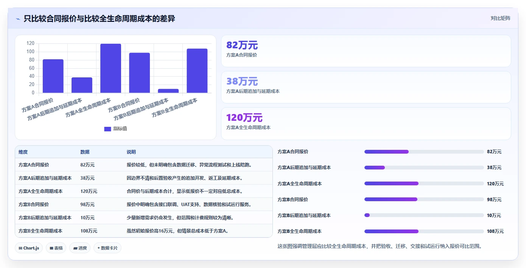Click the 方案A全生命周期成本 progress bar
Screen dimensions: 526x268
tap(424, 183)
